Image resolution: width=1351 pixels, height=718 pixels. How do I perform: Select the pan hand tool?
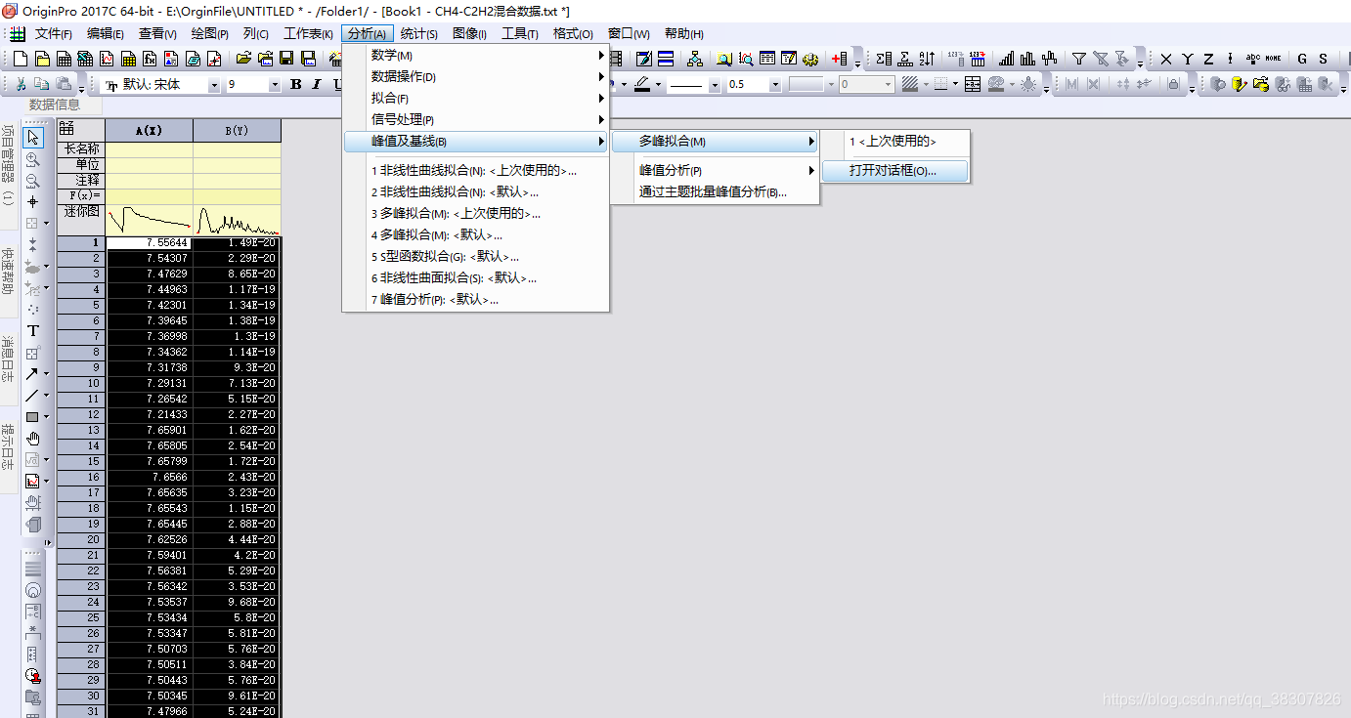(33, 438)
